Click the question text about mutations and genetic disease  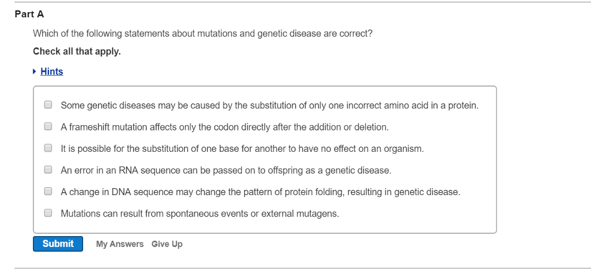[x=203, y=34]
